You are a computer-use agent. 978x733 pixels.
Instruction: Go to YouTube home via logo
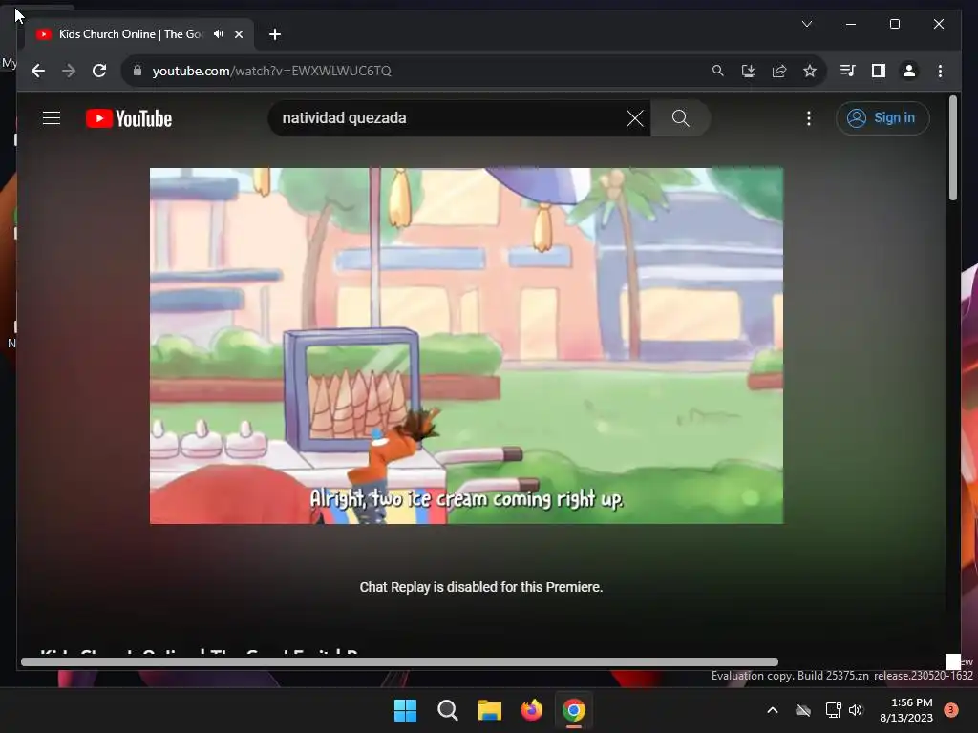[129, 118]
